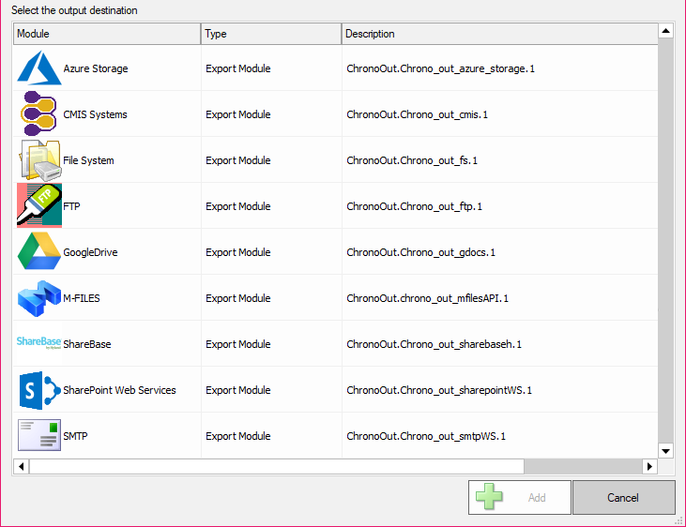The width and height of the screenshot is (686, 527).
Task: Select the ChronoOut.Chrono_out_ftp.1 description
Action: pyautogui.click(x=414, y=206)
